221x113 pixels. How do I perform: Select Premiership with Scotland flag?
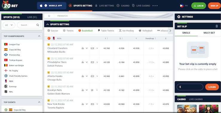tap(12, 55)
